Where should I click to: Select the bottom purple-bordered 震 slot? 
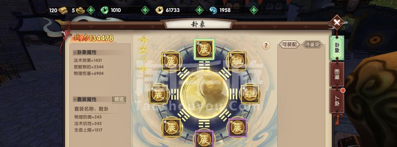204,139
